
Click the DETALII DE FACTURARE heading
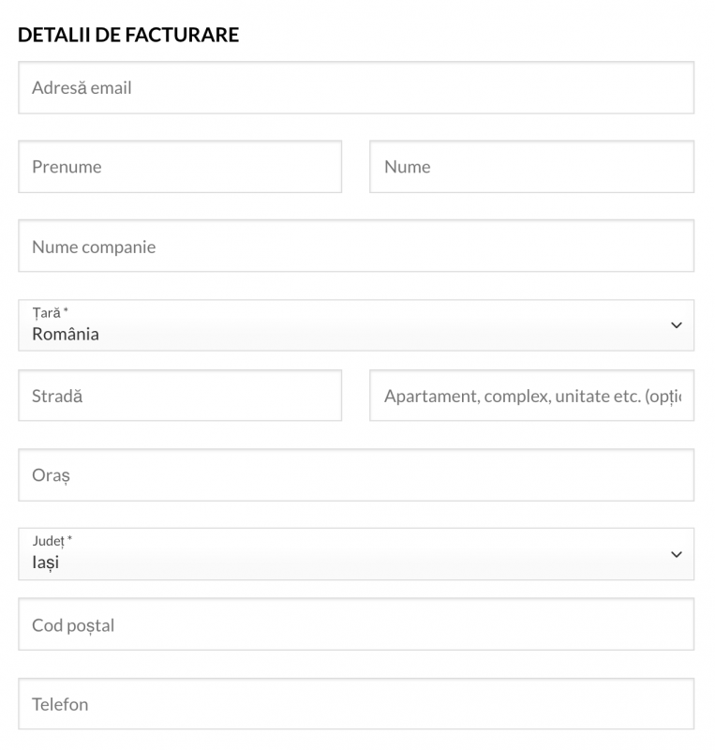tap(128, 36)
